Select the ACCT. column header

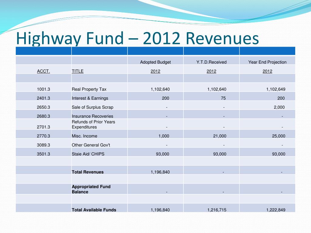[43, 71]
